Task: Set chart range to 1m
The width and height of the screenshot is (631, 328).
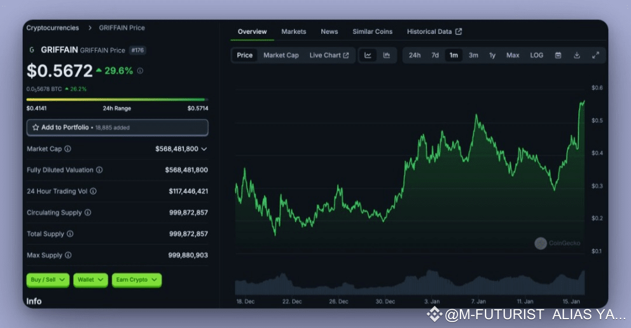Action: click(453, 55)
